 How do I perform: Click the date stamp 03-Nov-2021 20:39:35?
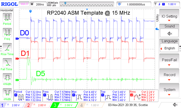coord(123,105)
